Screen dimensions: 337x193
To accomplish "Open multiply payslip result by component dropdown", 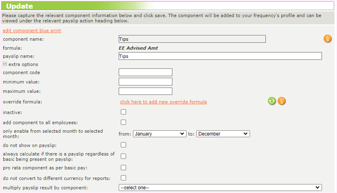I will 220,187.
